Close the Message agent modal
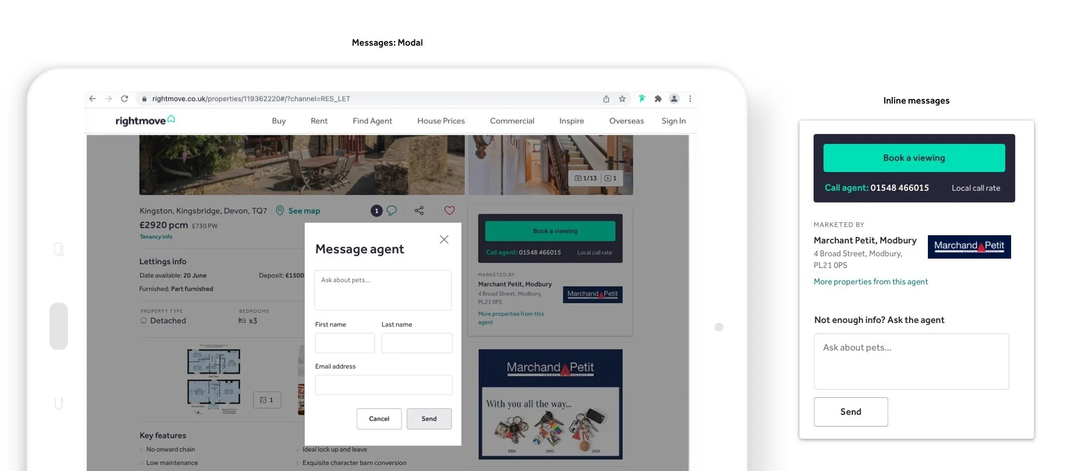 pos(444,239)
